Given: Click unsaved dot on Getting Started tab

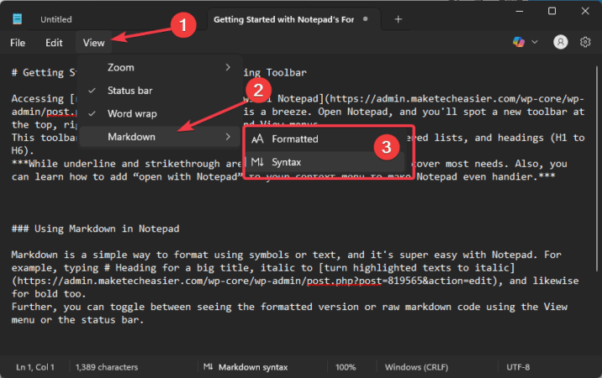Looking at the screenshot, I should tap(366, 18).
